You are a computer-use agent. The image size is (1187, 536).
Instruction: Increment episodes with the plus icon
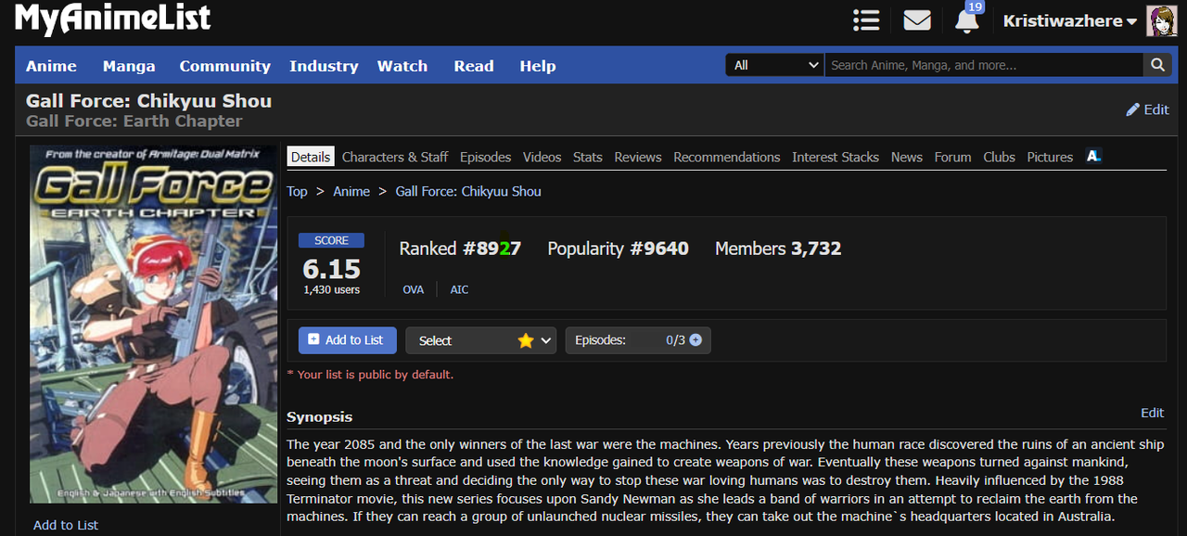coord(696,340)
